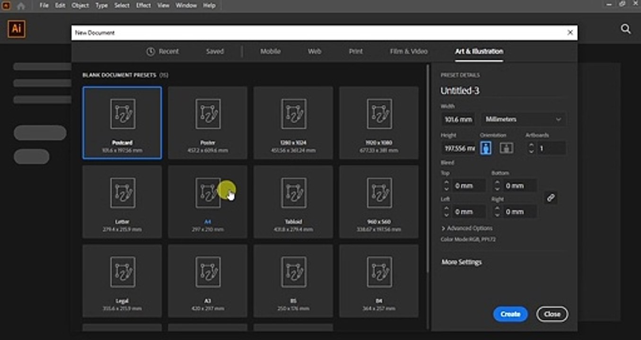Click the Bottom bleed stepper arrows

point(497,186)
